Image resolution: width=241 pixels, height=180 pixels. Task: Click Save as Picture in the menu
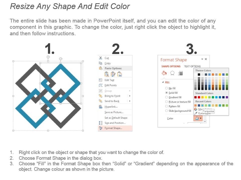pyautogui.click(x=114, y=112)
